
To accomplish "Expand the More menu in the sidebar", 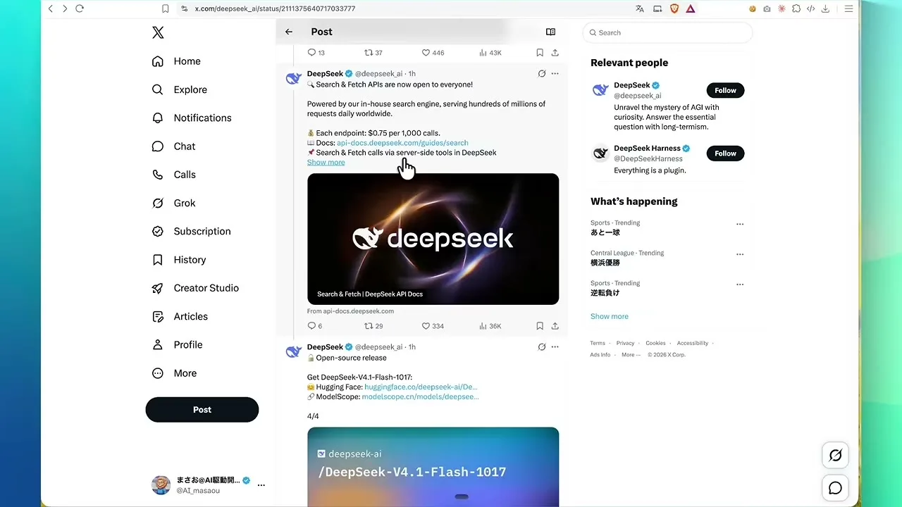I will 174,373.
